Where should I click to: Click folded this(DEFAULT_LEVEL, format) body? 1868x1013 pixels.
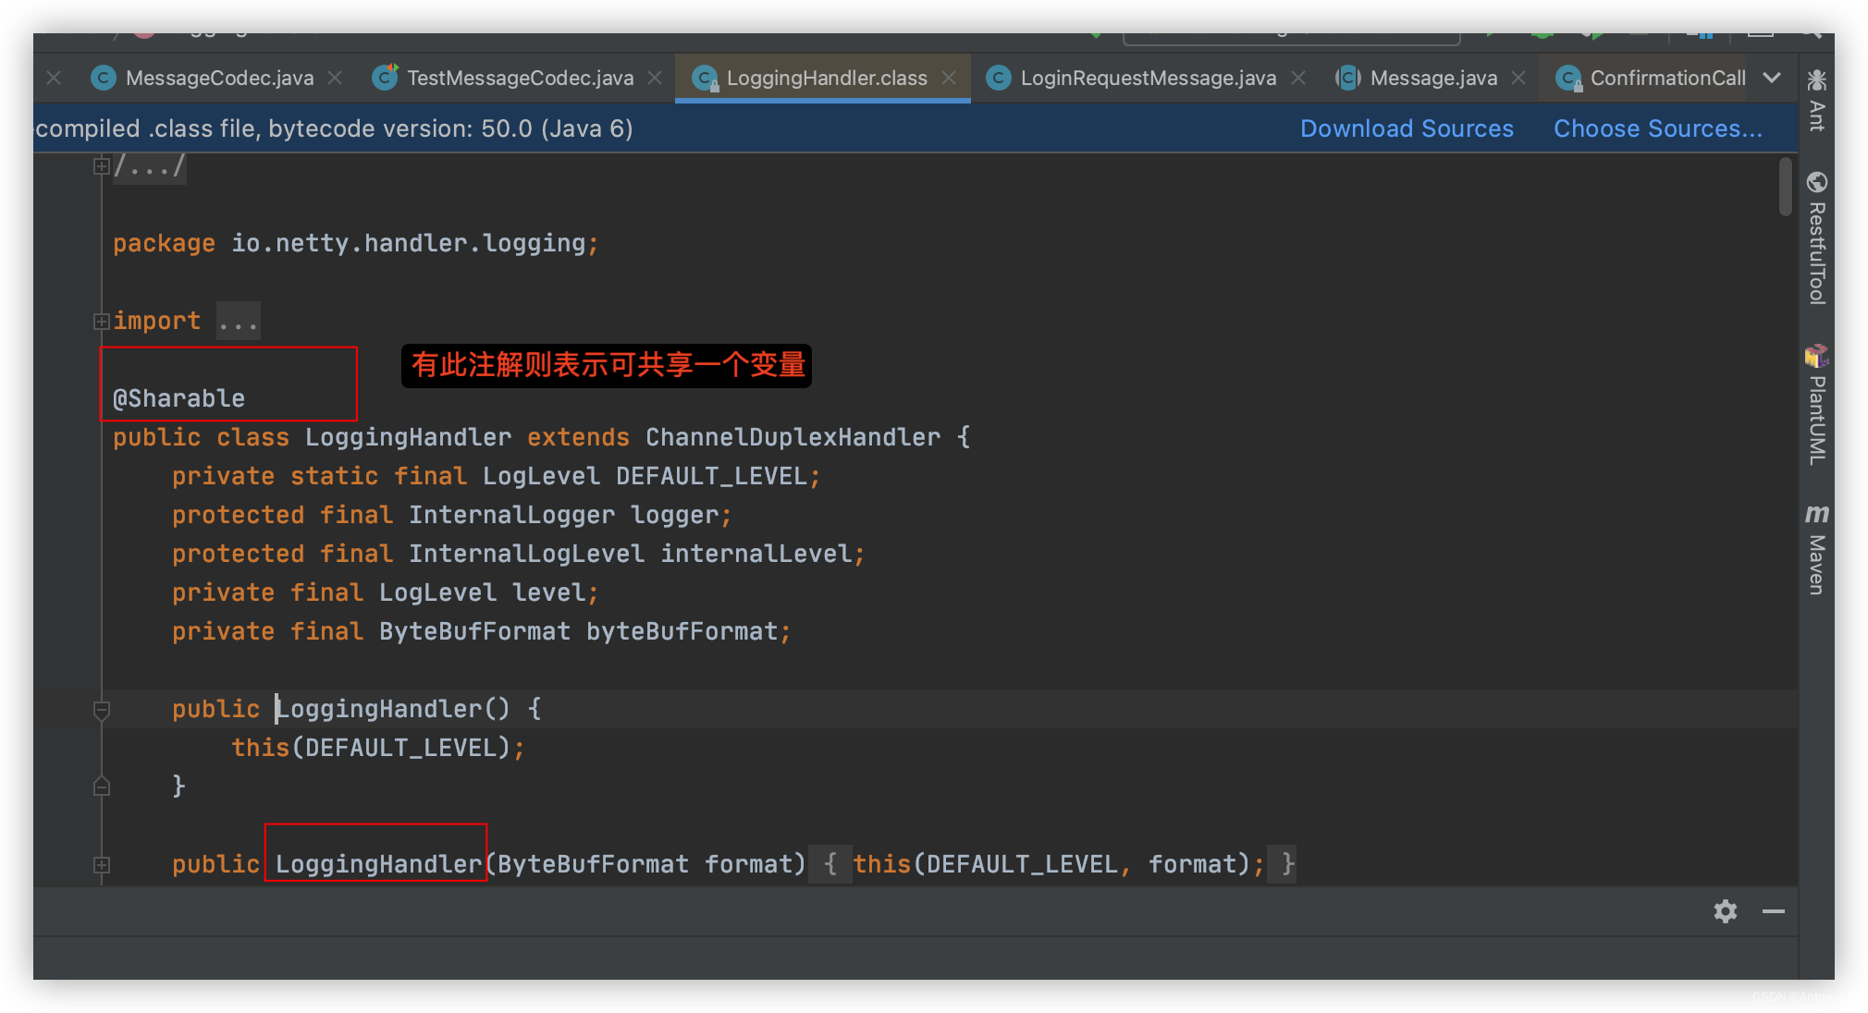tap(1051, 865)
